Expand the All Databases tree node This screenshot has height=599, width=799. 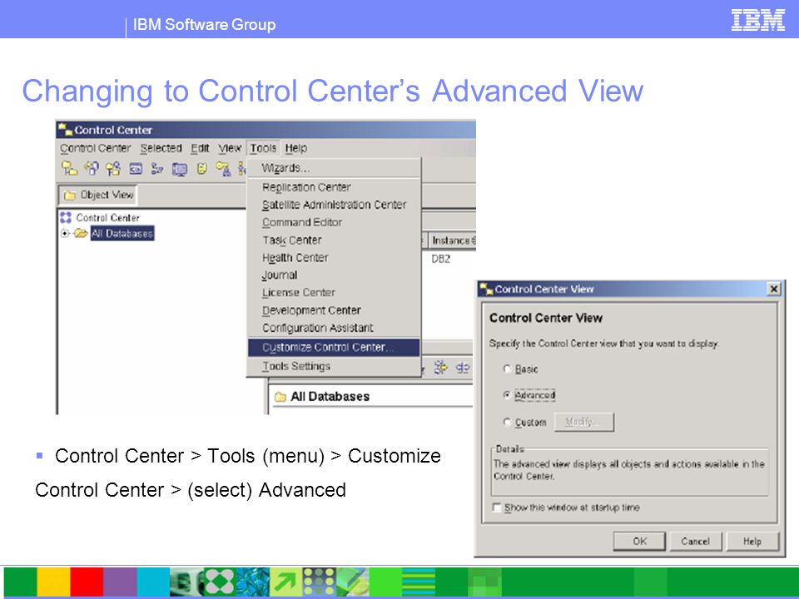pyautogui.click(x=65, y=233)
